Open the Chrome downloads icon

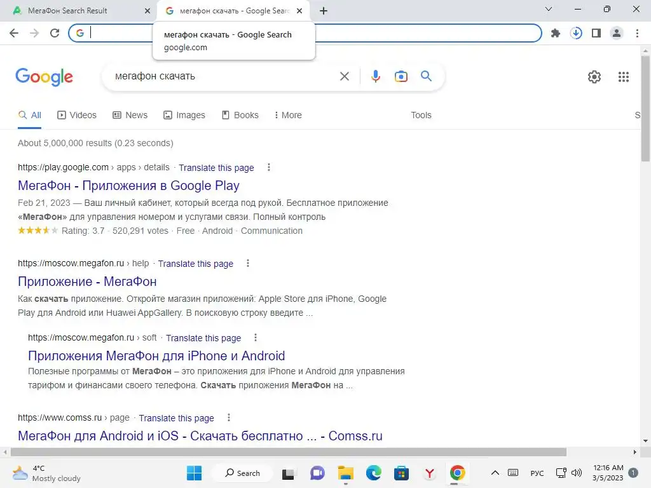[576, 33]
